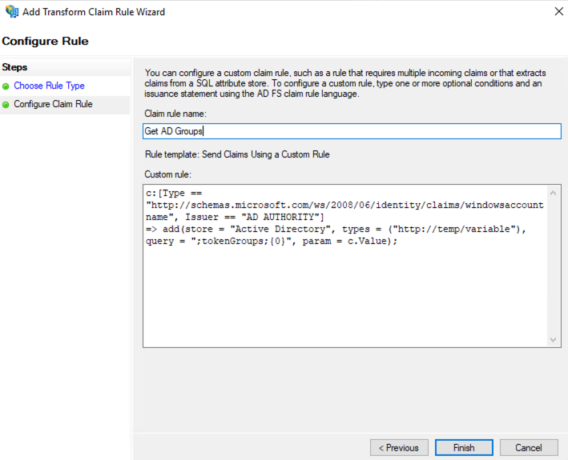Viewport: 568px width, 460px height.
Task: Open the Choose Rule Type step link
Action: coord(49,86)
